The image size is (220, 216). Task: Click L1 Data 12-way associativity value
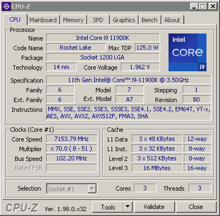click(197, 139)
